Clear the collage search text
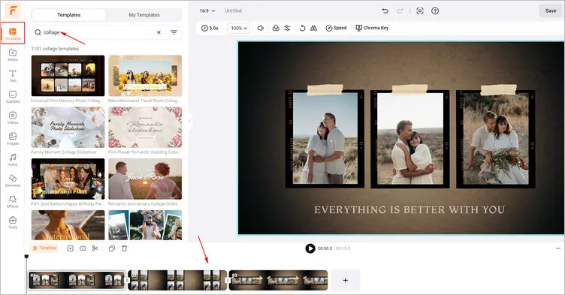 159,32
